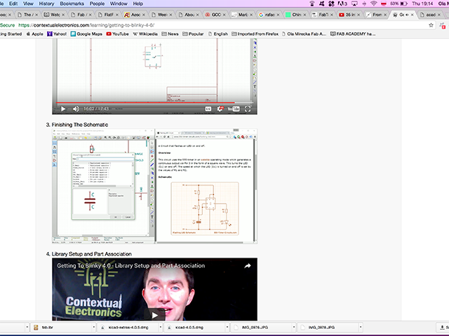Seek on the red video progress bar
The image size is (449, 336).
154,102
